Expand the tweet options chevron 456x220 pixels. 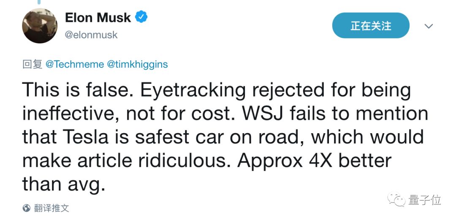pos(429,26)
